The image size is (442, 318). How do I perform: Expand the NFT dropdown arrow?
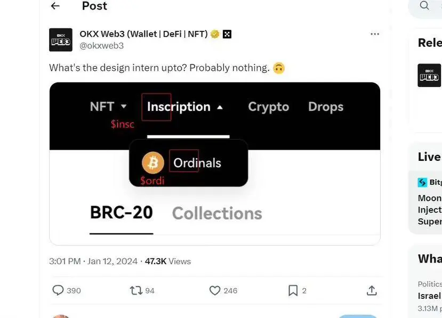click(x=124, y=107)
